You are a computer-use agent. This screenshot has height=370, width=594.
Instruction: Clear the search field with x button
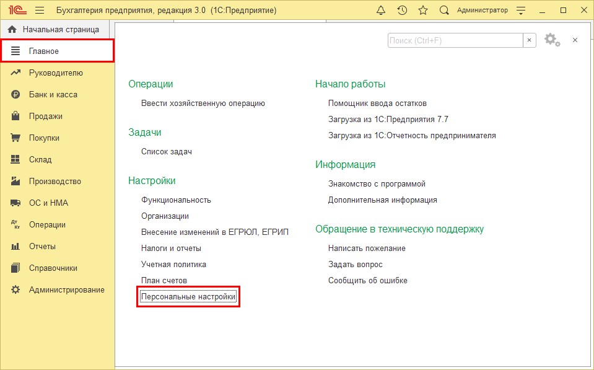(530, 40)
